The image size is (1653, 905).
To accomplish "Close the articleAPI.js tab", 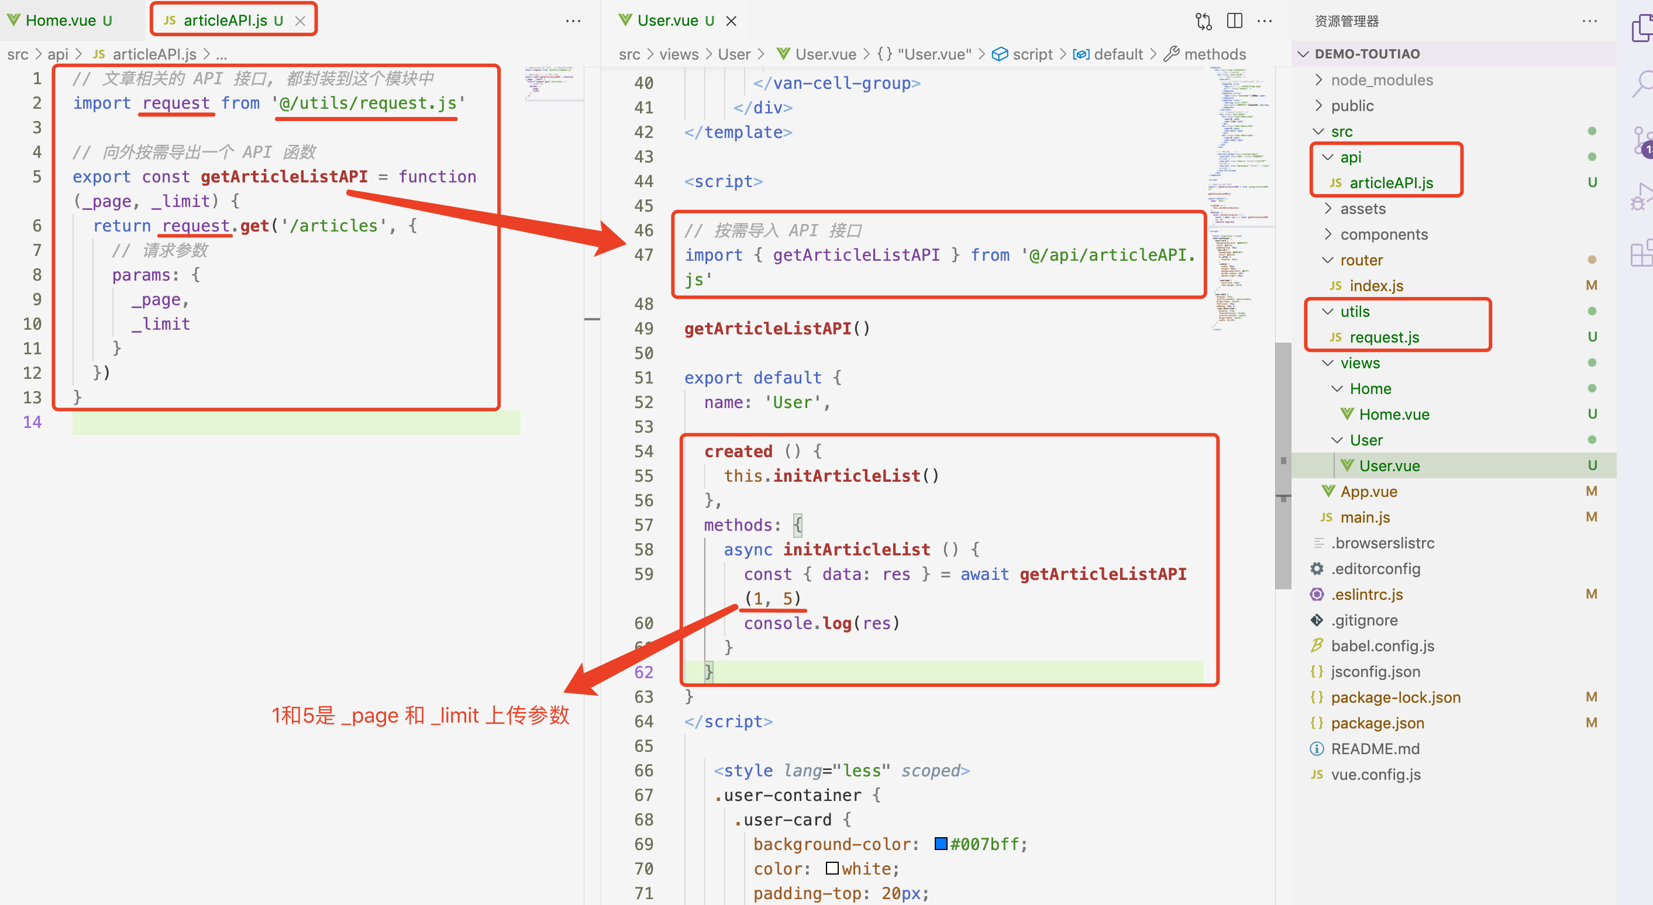I will click(299, 20).
